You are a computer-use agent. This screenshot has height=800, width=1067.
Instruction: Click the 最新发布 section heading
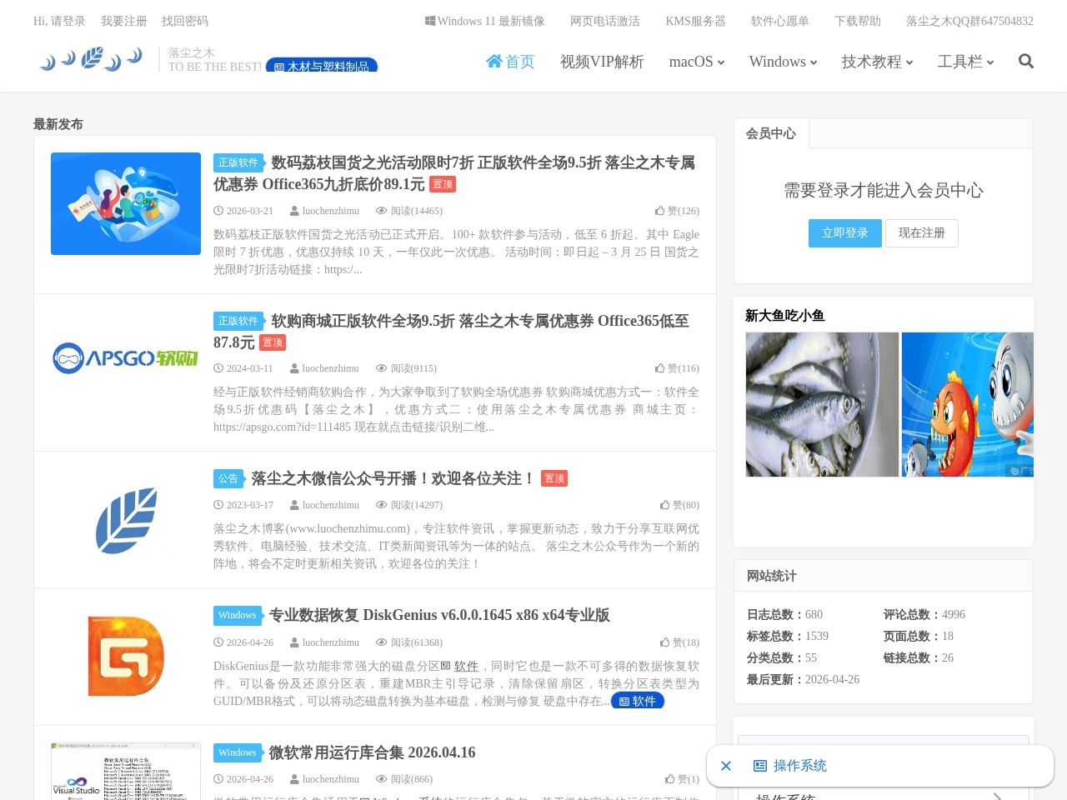[58, 124]
